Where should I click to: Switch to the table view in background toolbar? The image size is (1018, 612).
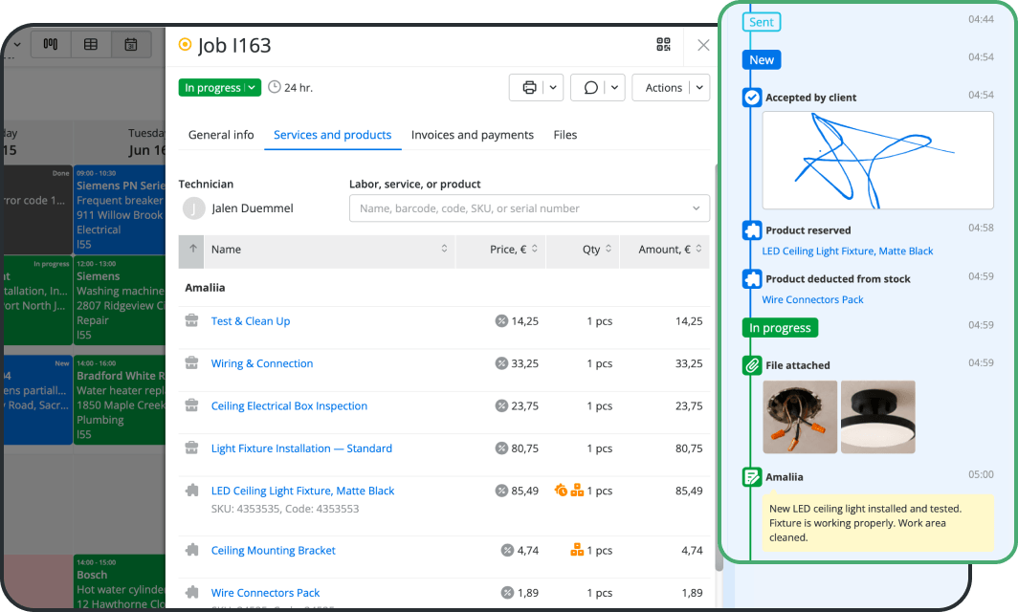(x=91, y=44)
